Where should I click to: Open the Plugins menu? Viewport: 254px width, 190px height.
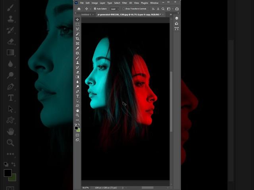click(144, 3)
